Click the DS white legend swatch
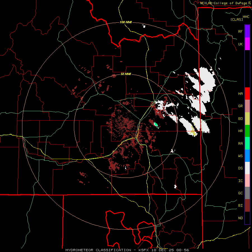Screen dimensions: 252x252 coord(247,168)
